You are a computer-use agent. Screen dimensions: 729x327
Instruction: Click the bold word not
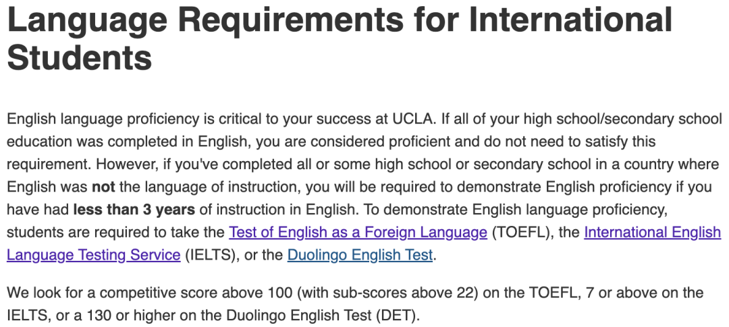point(103,187)
